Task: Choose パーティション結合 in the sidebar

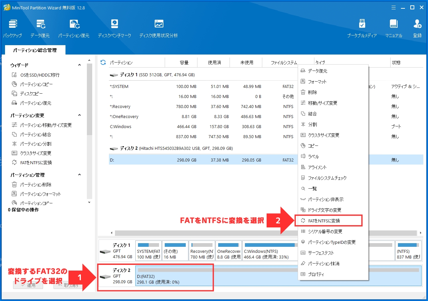Action: pos(32,134)
